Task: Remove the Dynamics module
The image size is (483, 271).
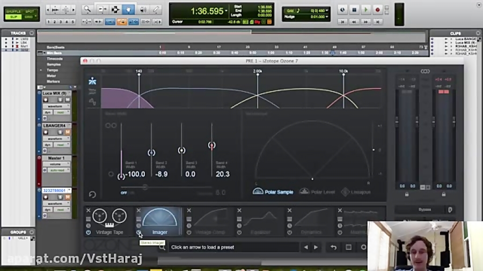Action: pyautogui.click(x=290, y=210)
